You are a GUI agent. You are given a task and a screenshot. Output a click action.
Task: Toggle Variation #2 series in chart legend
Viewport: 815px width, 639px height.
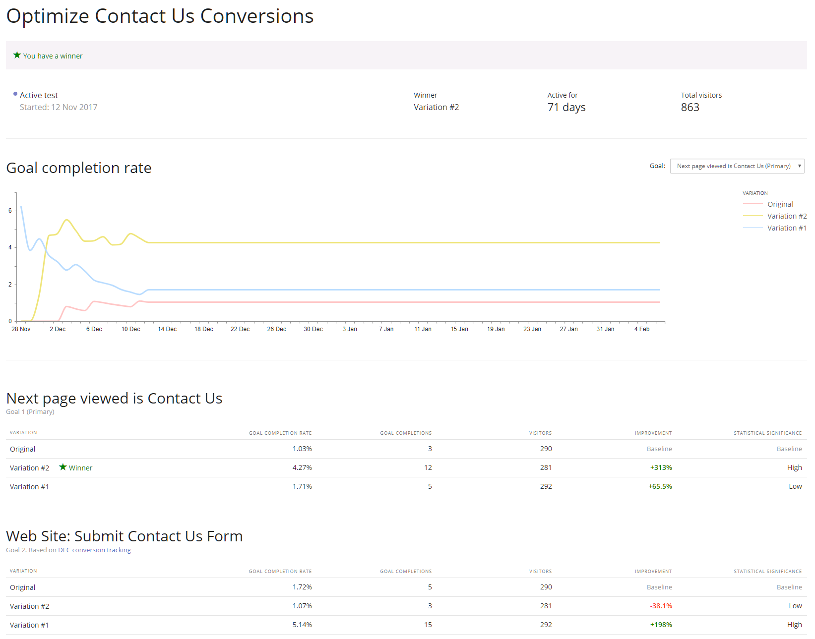point(786,216)
